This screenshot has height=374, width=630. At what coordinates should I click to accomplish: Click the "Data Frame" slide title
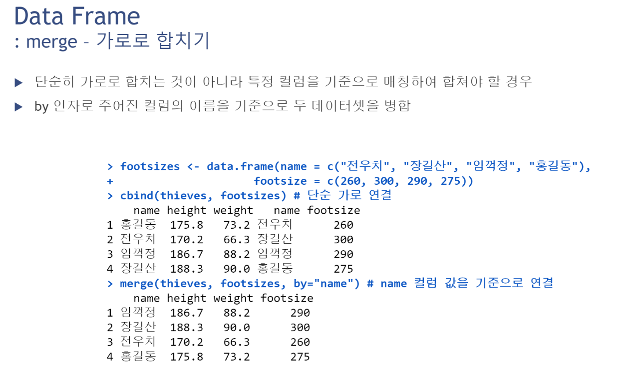(x=77, y=15)
